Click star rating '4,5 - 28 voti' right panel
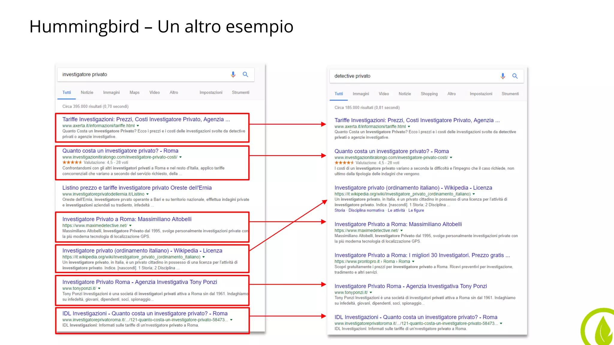 [x=367, y=163]
